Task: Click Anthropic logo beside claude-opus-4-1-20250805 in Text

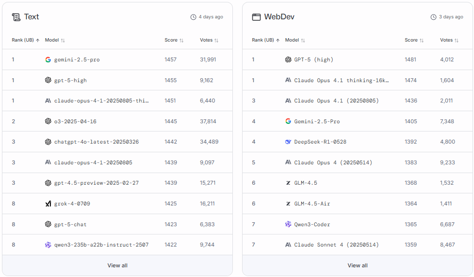Action: (48, 162)
